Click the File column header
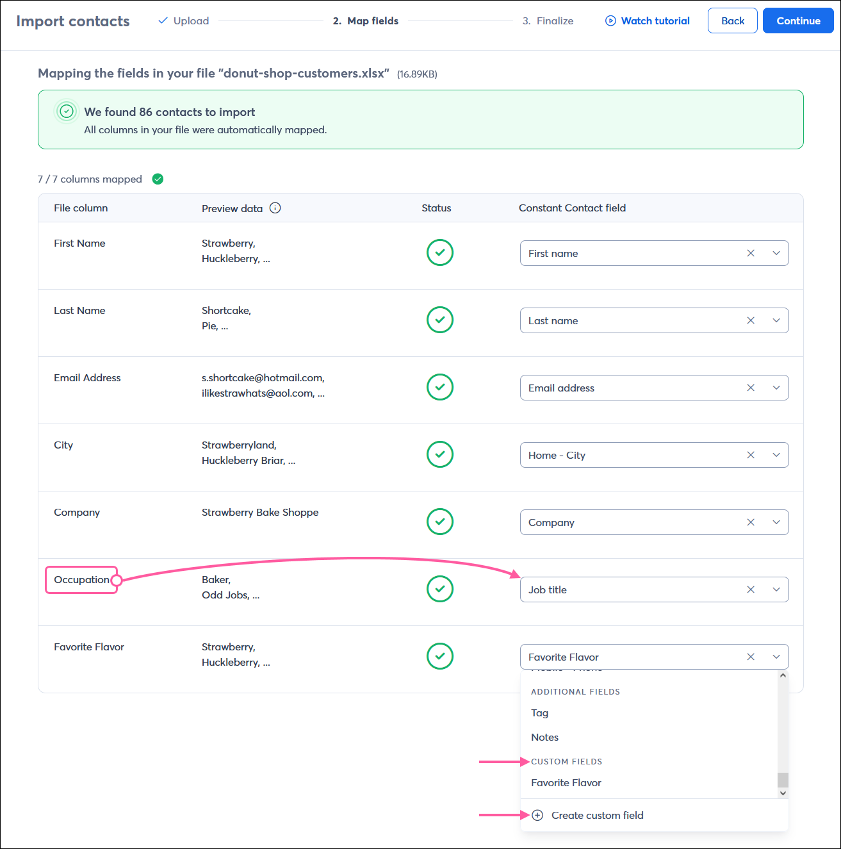The height and width of the screenshot is (849, 841). (81, 208)
